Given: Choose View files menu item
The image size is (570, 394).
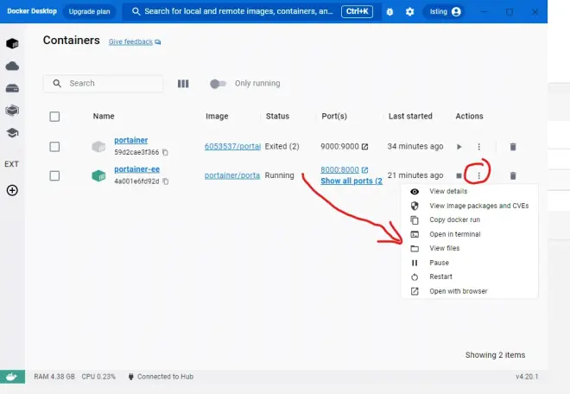Looking at the screenshot, I should click(469, 249).
